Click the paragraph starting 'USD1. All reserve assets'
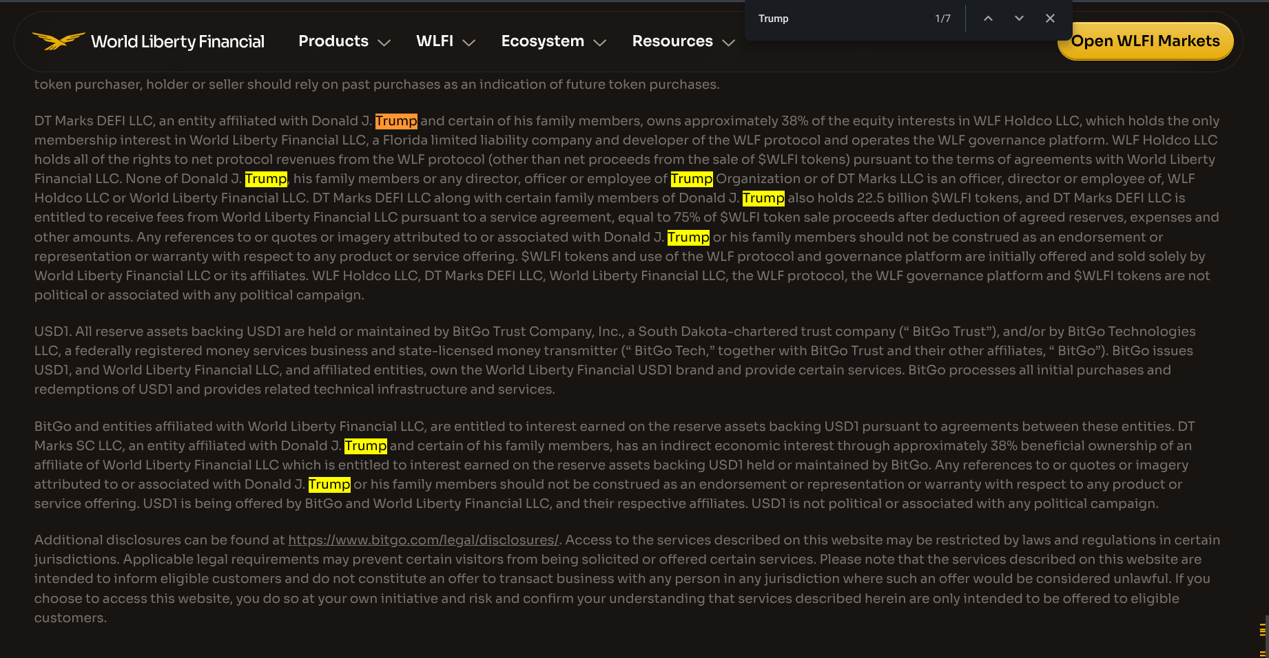Viewport: 1269px width, 658px height. [x=615, y=361]
